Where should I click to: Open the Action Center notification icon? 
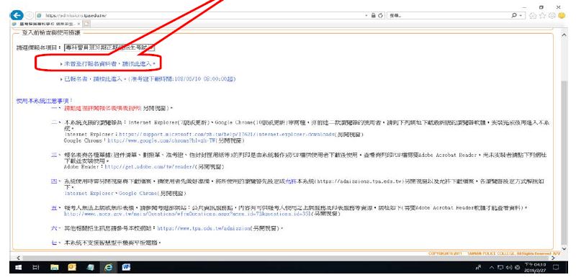click(x=556, y=267)
